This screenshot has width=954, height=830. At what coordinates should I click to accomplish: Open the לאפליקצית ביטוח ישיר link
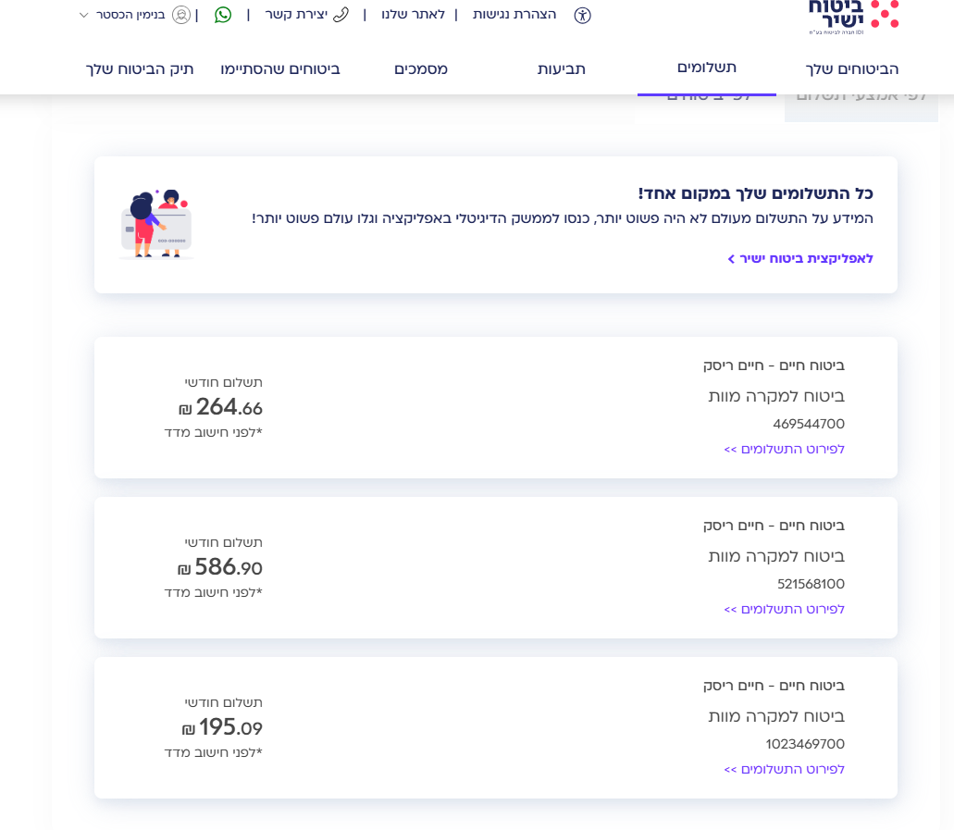(x=800, y=258)
